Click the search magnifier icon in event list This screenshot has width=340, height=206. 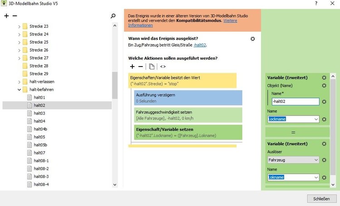click(x=113, y=16)
